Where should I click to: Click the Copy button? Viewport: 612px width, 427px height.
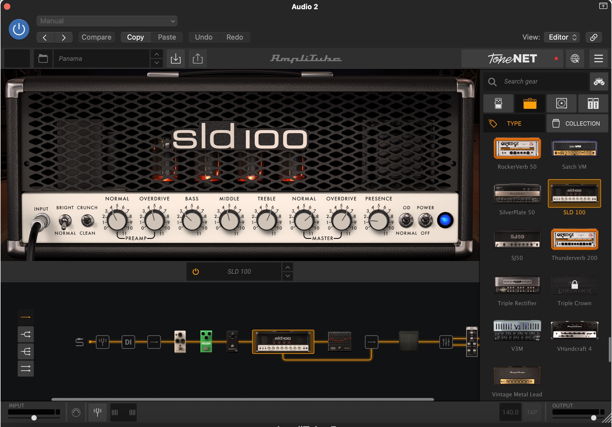coord(135,37)
